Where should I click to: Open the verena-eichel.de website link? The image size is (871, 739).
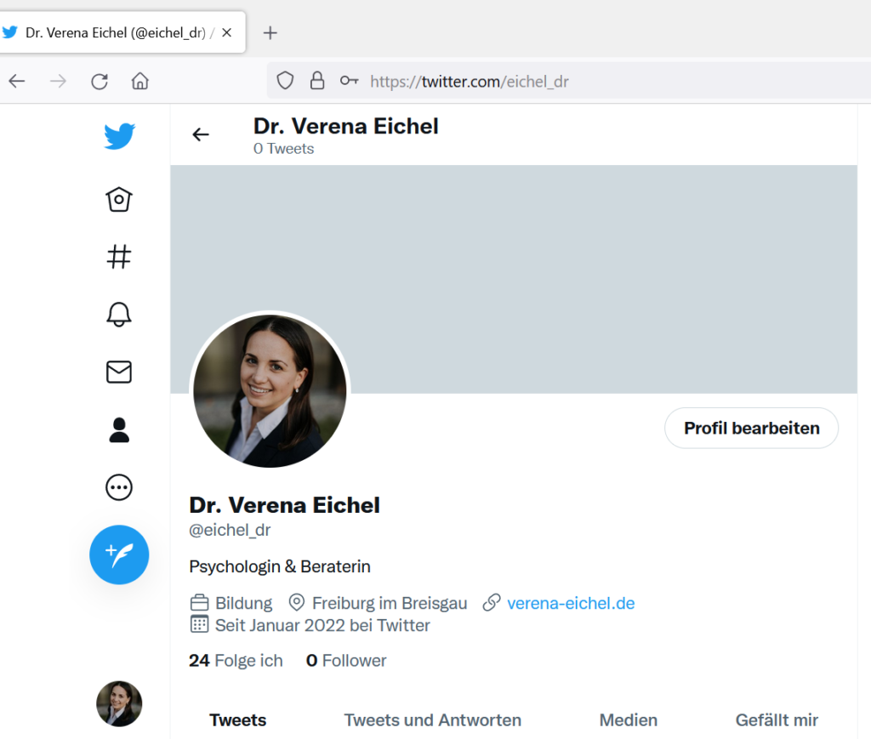pyautogui.click(x=571, y=603)
